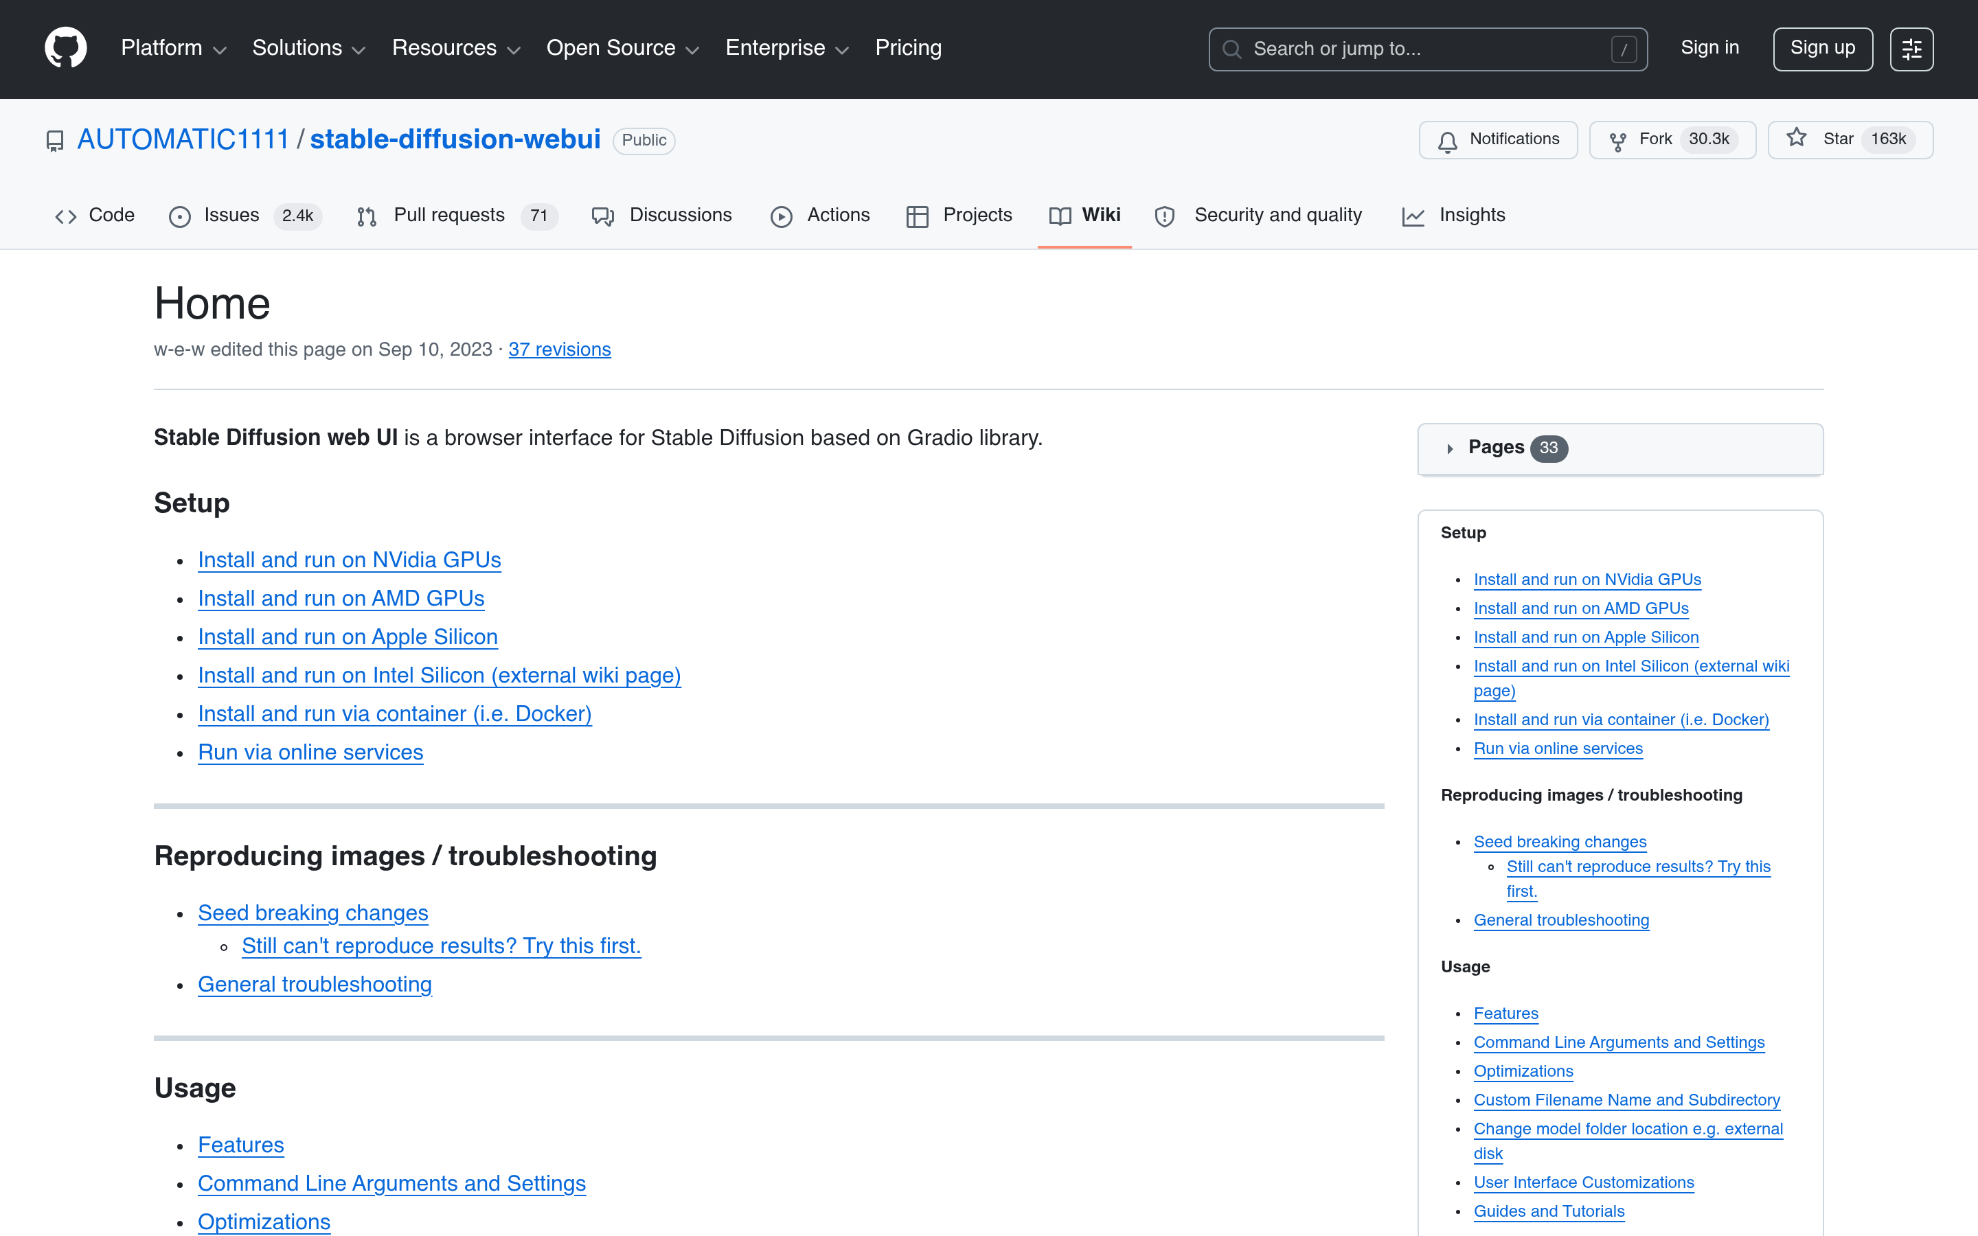Switch to the Insights tab

1453,216
